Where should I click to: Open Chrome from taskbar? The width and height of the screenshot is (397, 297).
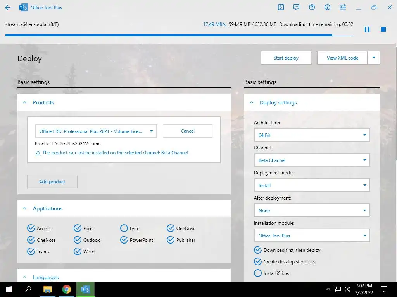(x=67, y=289)
